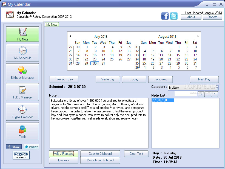Select July 31 in the calendar
Screen dimensions: 225x169
pyautogui.click(x=103, y=63)
